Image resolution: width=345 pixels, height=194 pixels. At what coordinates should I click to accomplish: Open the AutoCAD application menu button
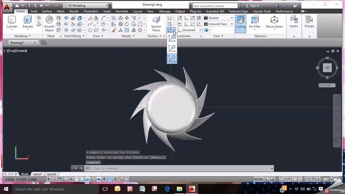click(x=7, y=7)
